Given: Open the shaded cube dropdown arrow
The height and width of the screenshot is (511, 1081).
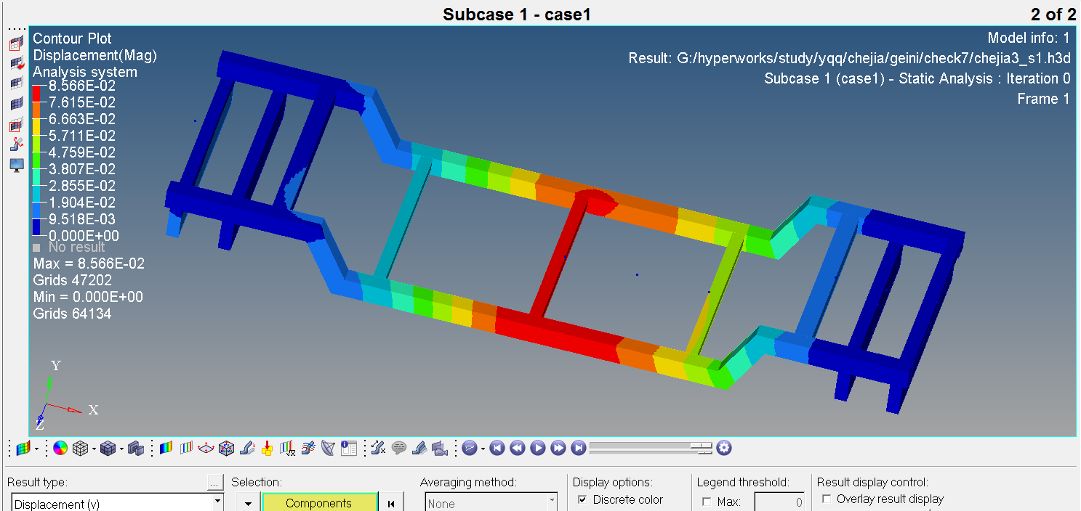Looking at the screenshot, I should pos(121,449).
